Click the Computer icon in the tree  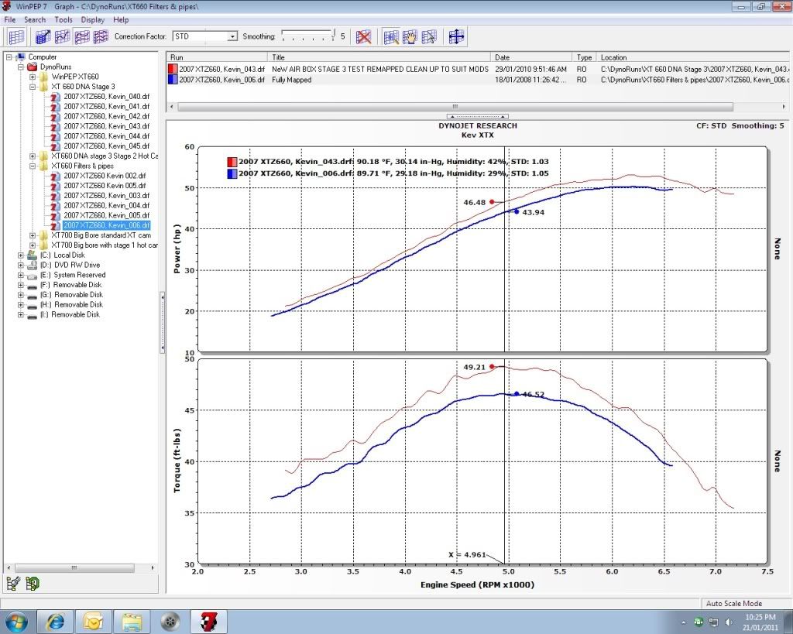21,57
